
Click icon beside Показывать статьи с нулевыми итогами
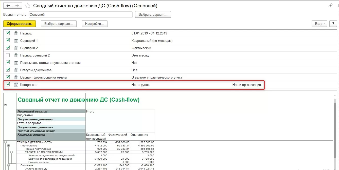click(x=16, y=63)
